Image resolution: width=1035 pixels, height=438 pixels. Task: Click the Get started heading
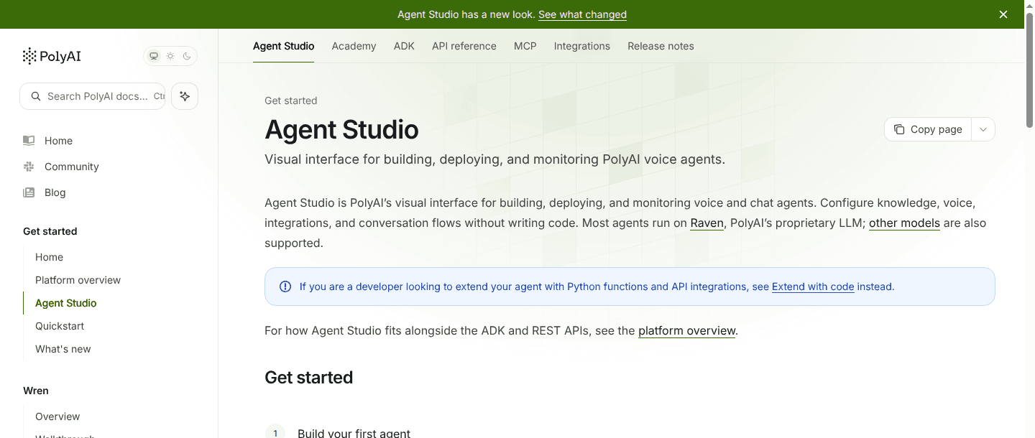pyautogui.click(x=308, y=378)
